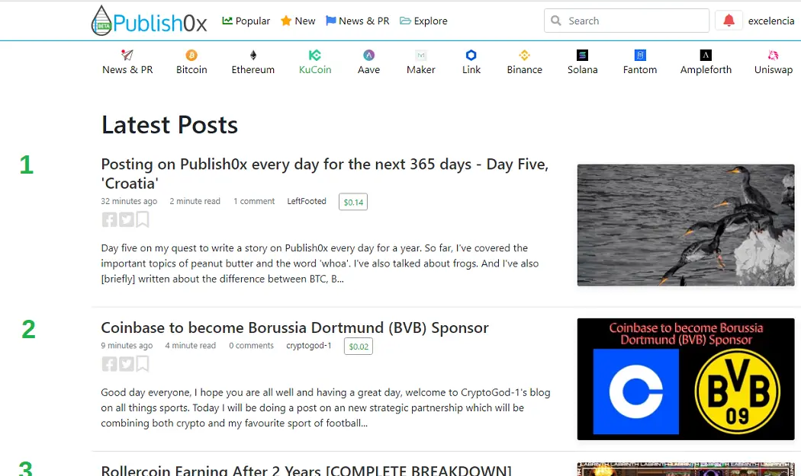Viewport: 801px width, 476px height.
Task: Click the Uniswap unicorn icon
Action: point(774,55)
